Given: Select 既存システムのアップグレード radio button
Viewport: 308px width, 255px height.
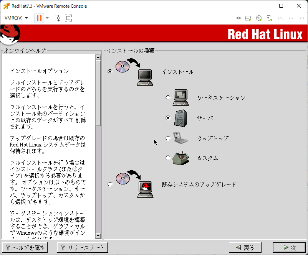Looking at the screenshot, I should 110,184.
